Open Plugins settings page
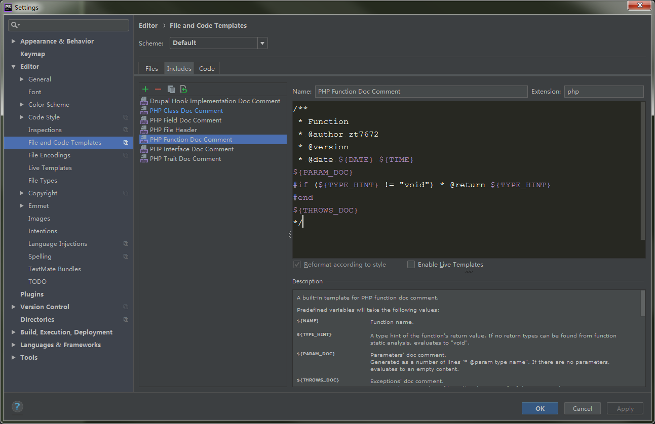Viewport: 655px width, 424px height. point(32,294)
